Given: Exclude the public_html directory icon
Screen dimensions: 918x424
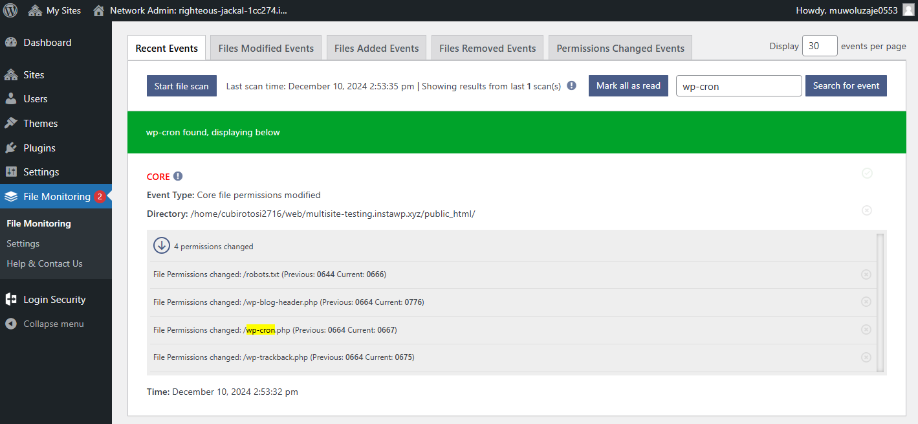Looking at the screenshot, I should click(x=867, y=210).
